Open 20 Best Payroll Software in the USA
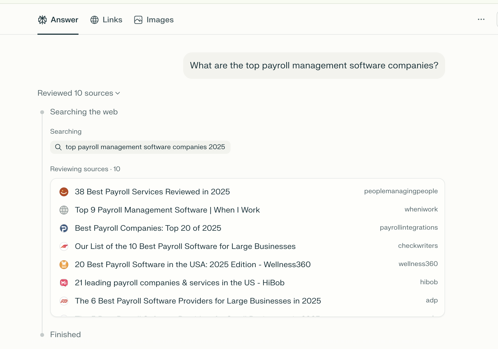The width and height of the screenshot is (498, 349). 193,264
